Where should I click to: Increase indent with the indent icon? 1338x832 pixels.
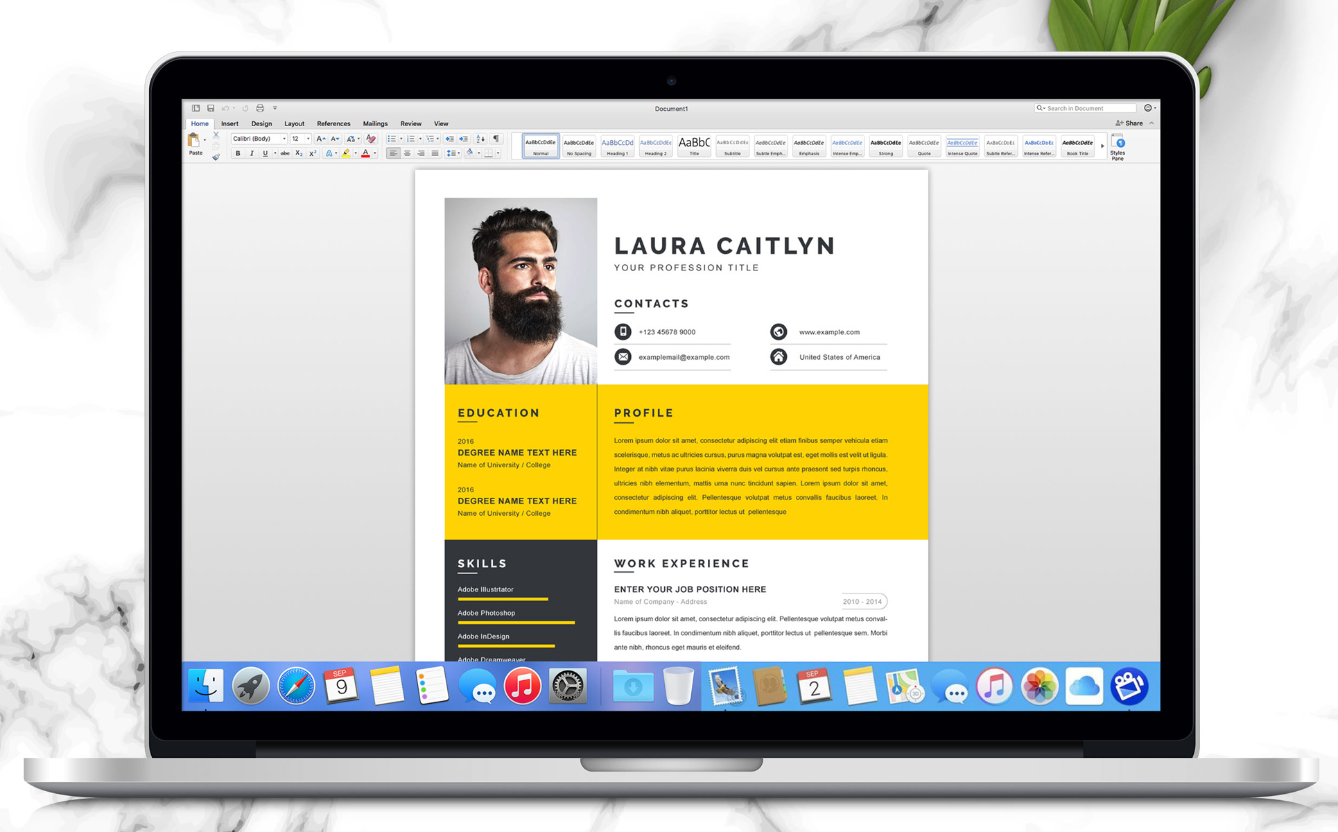pyautogui.click(x=464, y=139)
